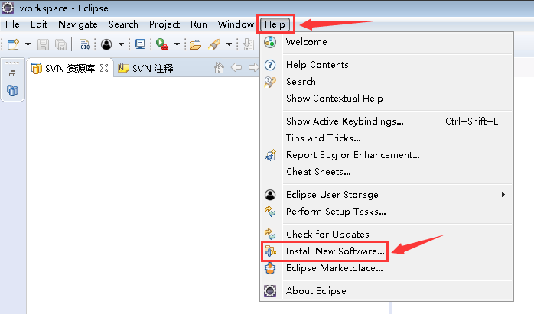Select Install New Software menu item
The width and height of the screenshot is (534, 314).
point(334,251)
